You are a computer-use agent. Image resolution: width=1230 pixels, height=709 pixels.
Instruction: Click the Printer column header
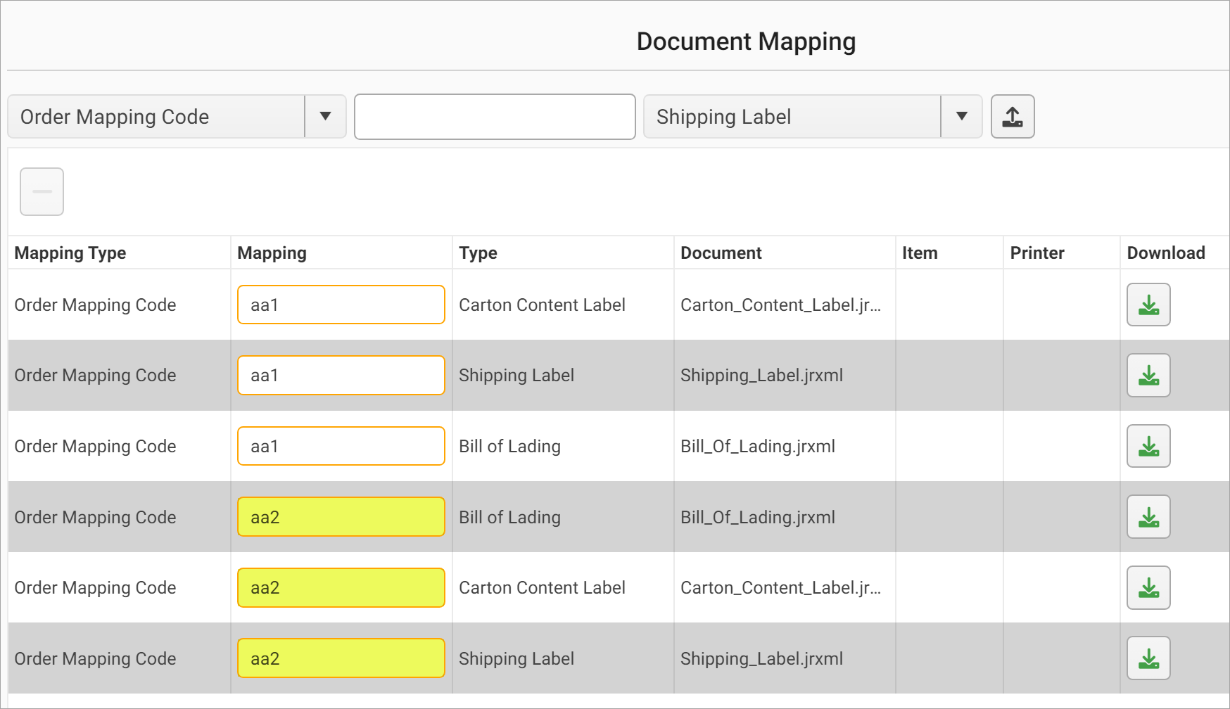1036,253
